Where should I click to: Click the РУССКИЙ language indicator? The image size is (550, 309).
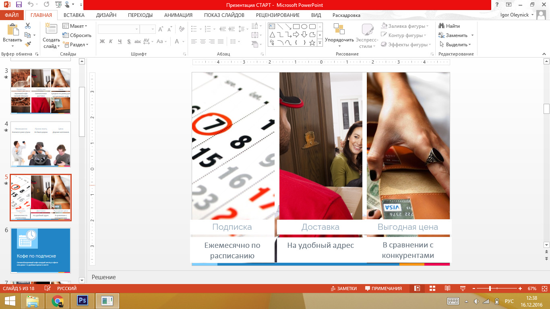(67, 288)
